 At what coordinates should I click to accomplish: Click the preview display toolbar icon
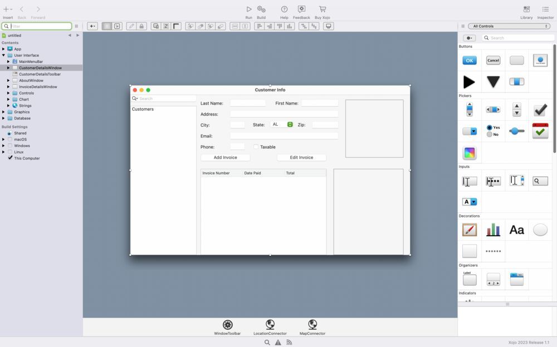tap(328, 26)
